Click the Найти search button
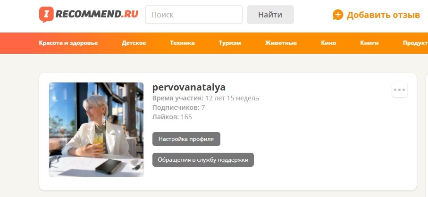The height and width of the screenshot is (197, 428). click(270, 15)
